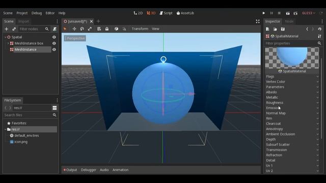The height and width of the screenshot is (183, 326).
Task: Expand the Metallic material section
Action: click(x=292, y=97)
